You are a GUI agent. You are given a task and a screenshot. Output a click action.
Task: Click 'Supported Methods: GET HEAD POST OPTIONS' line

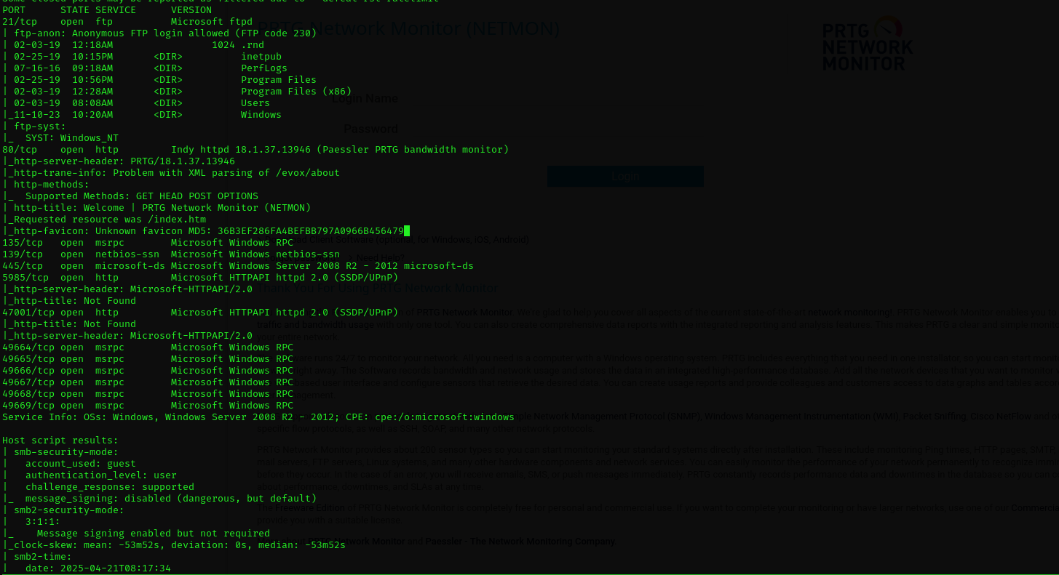130,196
